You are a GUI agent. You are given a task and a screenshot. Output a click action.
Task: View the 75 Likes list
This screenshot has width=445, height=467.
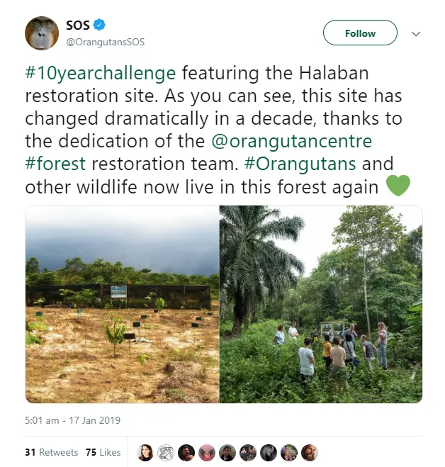coord(103,452)
